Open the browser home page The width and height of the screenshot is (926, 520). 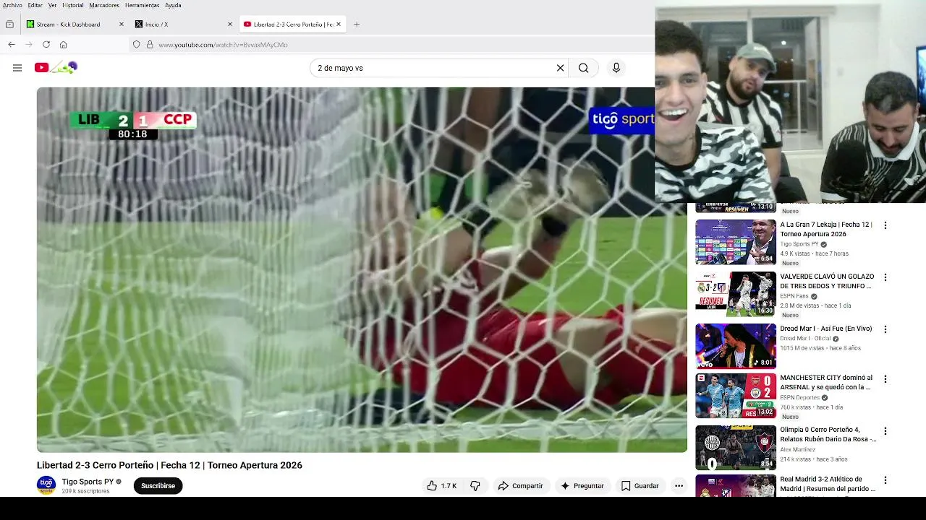[x=64, y=45]
